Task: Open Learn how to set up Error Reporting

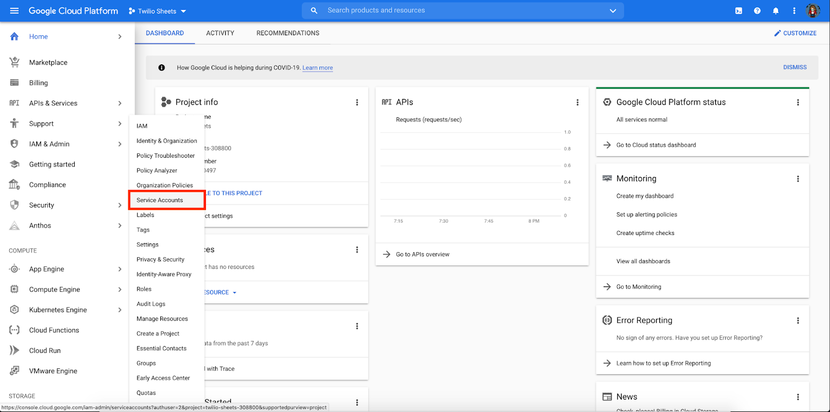Action: point(663,363)
